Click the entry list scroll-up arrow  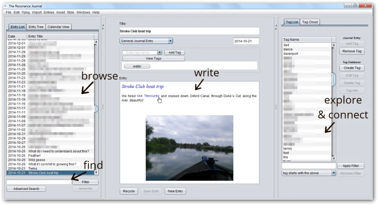coord(96,42)
